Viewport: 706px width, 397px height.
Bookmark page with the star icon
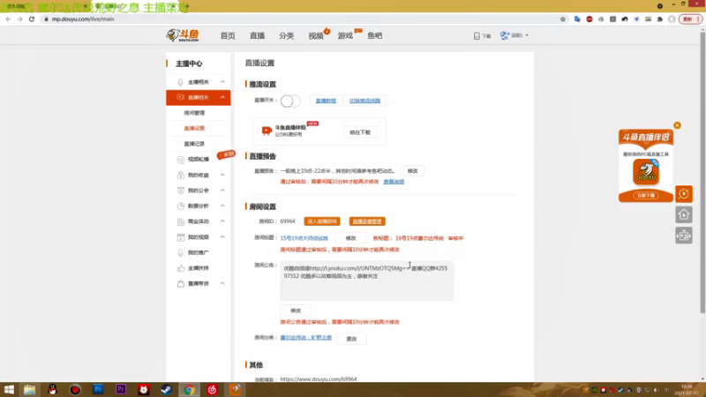click(x=563, y=19)
